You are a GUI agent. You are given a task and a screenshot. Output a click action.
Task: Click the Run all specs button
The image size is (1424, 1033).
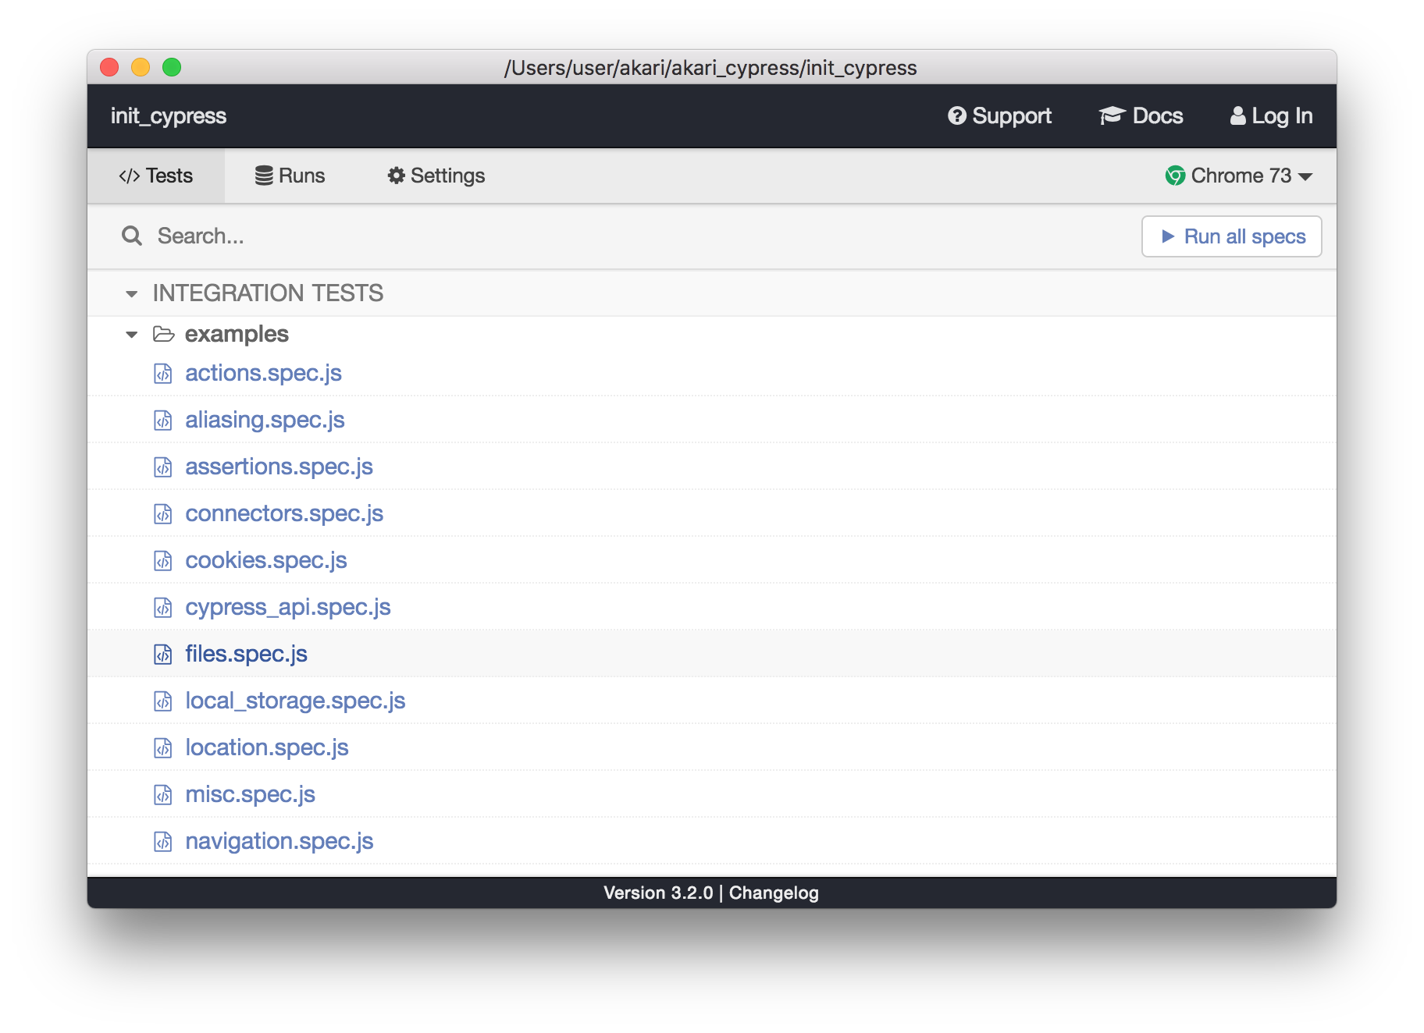[1231, 236]
